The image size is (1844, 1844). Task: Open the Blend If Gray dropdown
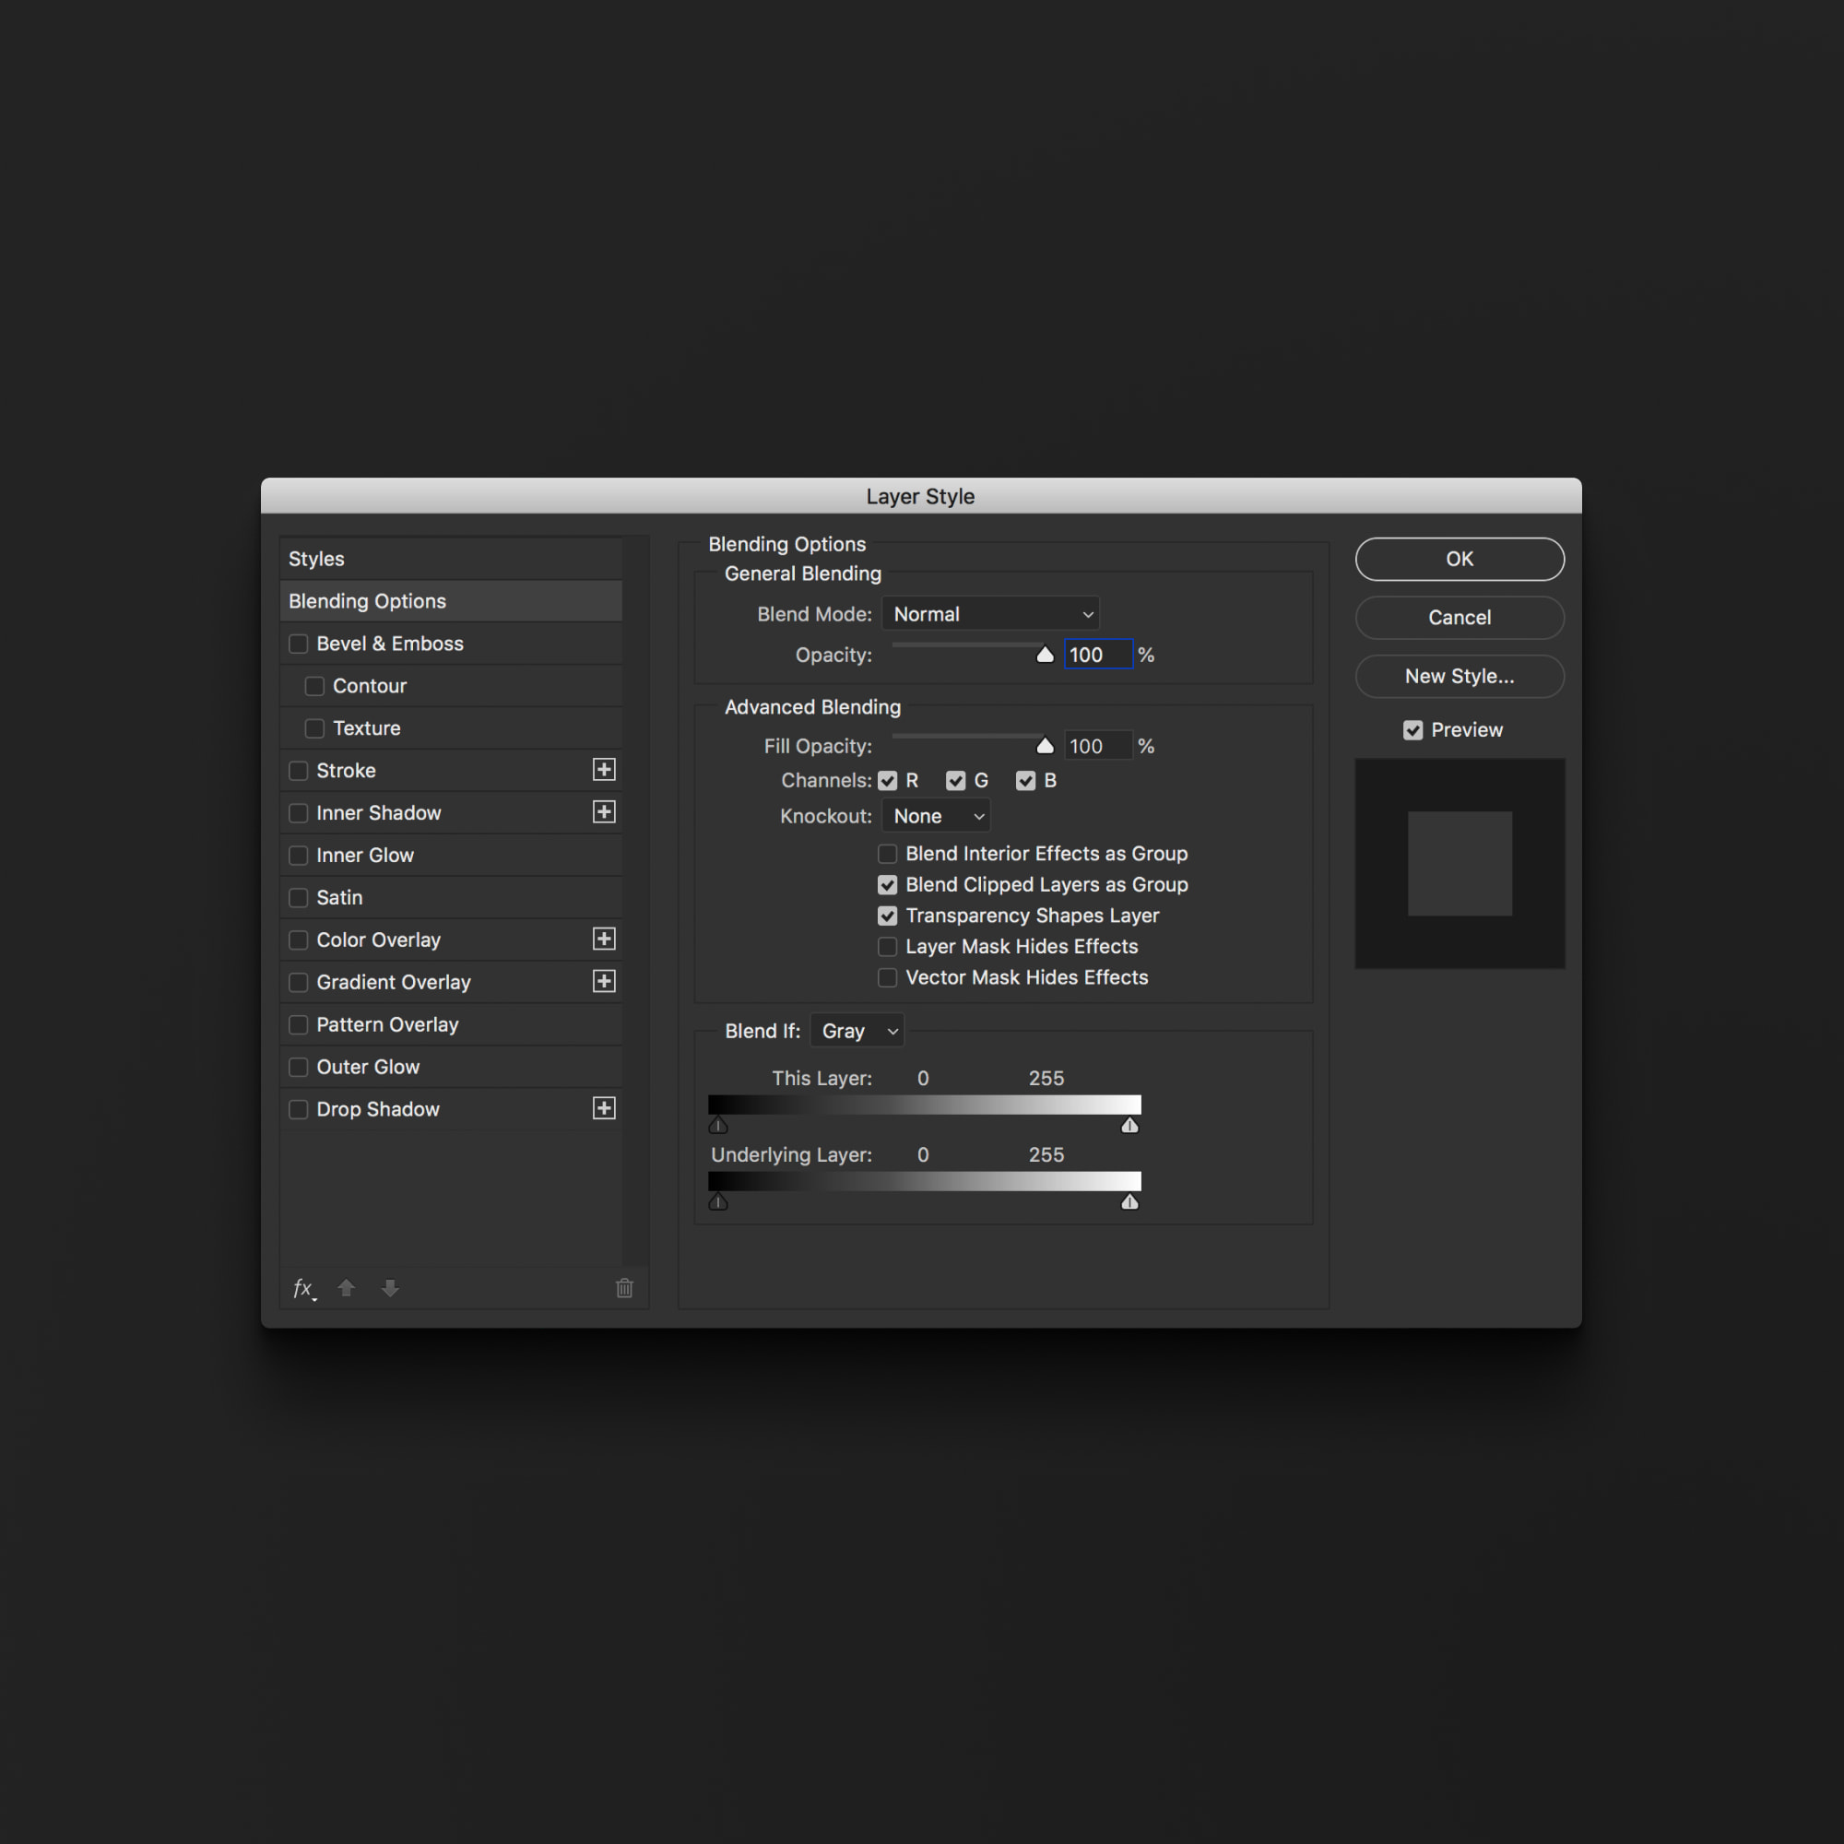857,1031
